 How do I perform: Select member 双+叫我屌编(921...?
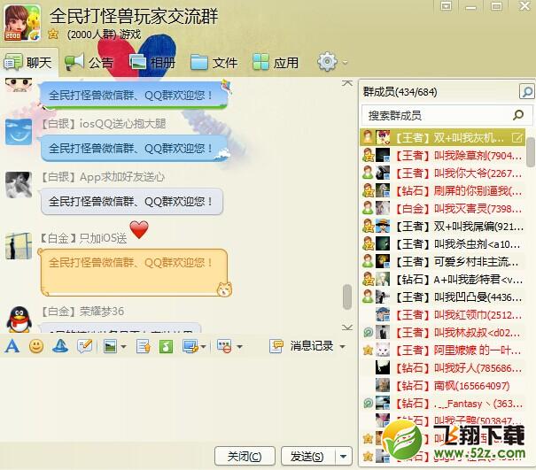[x=442, y=226]
